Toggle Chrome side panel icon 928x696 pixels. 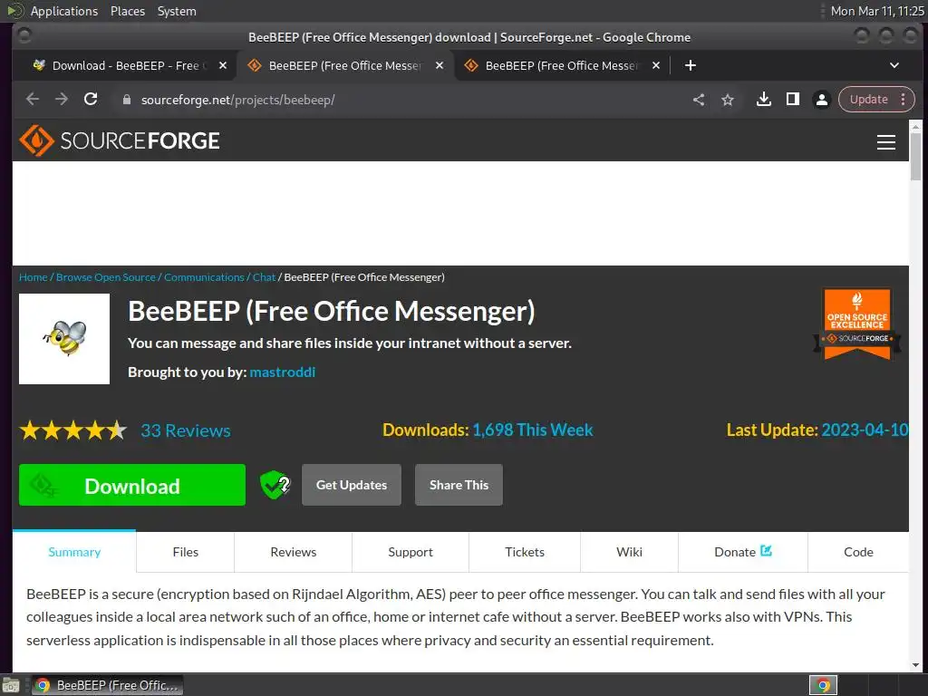[x=792, y=100]
